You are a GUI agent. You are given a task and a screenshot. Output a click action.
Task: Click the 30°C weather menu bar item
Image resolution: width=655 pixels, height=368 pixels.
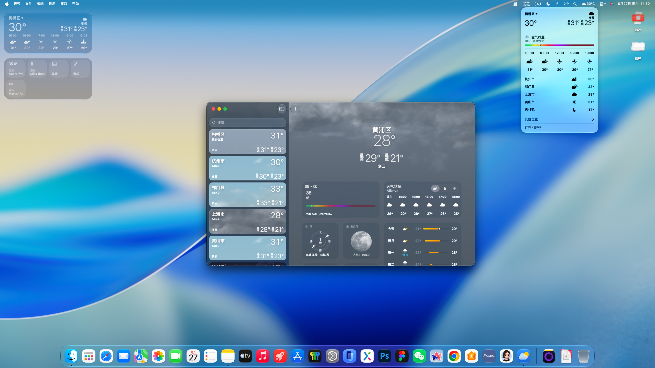click(588, 4)
